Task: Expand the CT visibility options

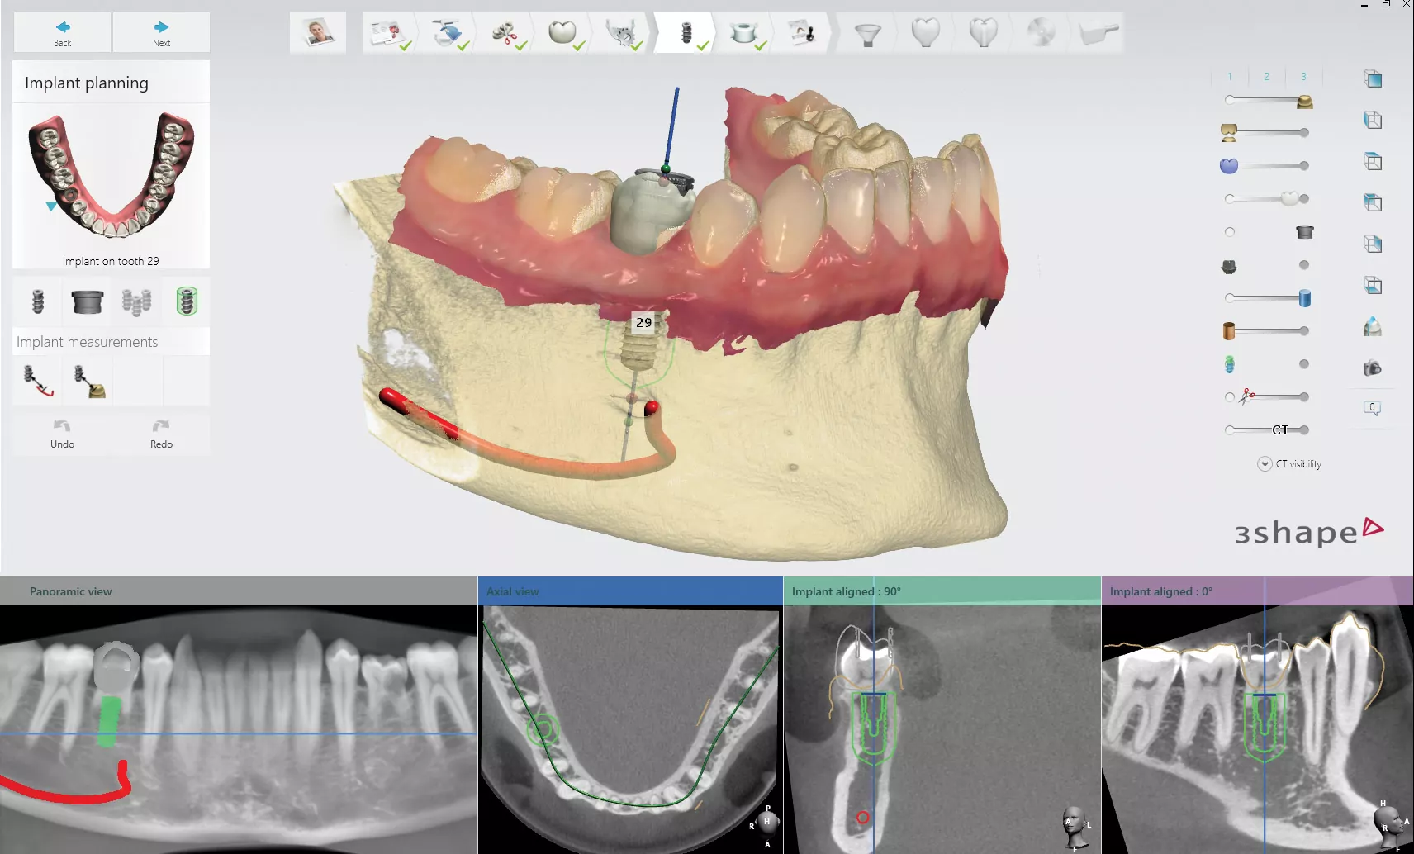Action: pos(1265,464)
